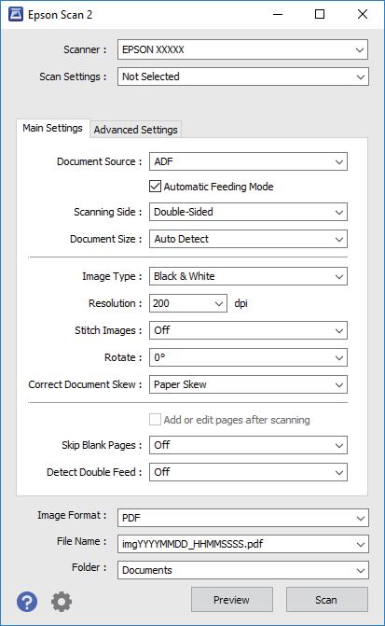Maximize the Epson Scan 2 window

tap(320, 15)
